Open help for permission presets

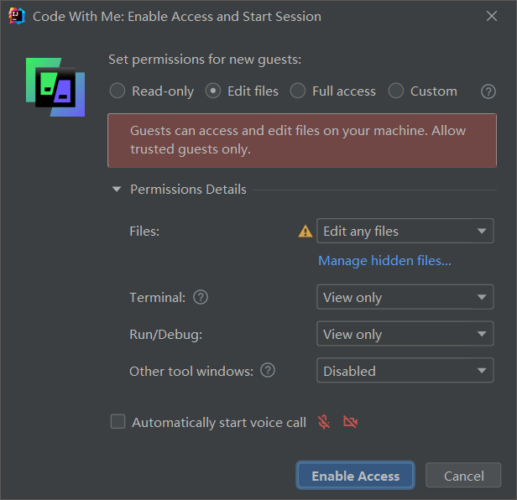488,91
